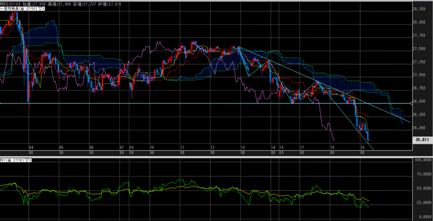Click the RSI 75.0000 axis label
Image resolution: width=433 pixels, height=221 pixels.
point(422,173)
